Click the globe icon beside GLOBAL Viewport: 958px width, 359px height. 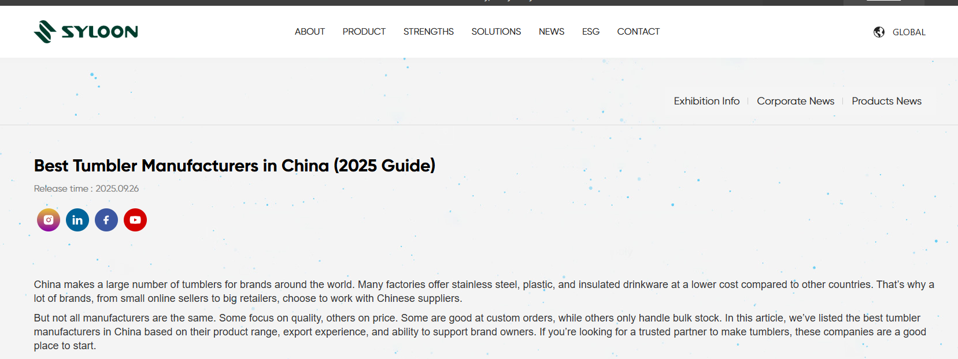[879, 32]
